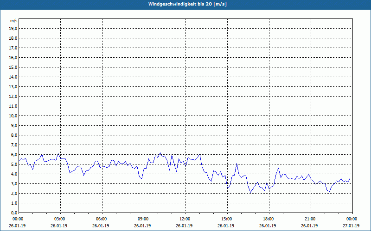Screen dimensions: 371x231
Task: Click the wind speed peak near 15:40
Action: pos(237,164)
